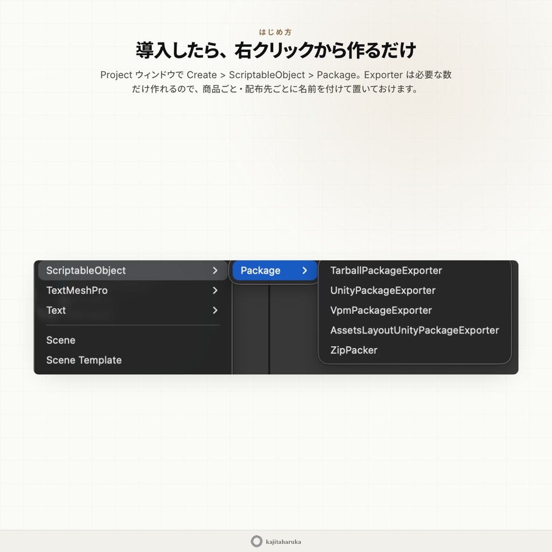
Task: Expand chevron next to ScriptableObject
Action: 215,271
